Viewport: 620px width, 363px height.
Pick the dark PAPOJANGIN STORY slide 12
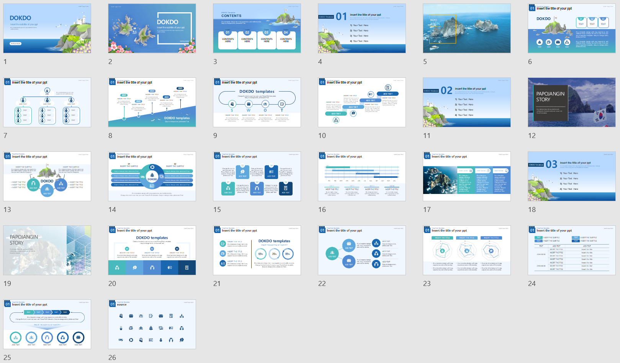572,102
